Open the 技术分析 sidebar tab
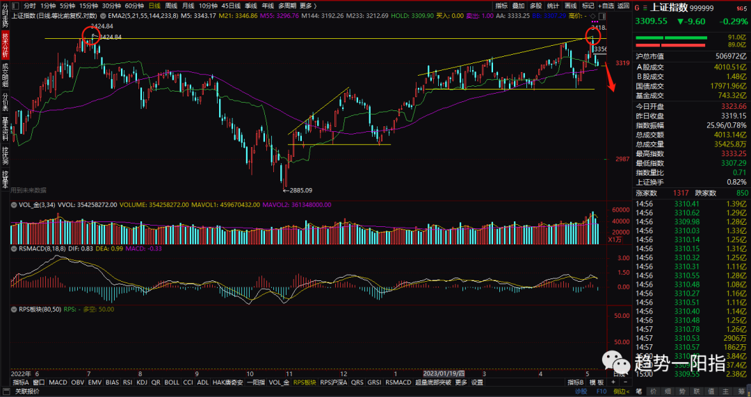Image resolution: width=751 pixels, height=397 pixels. (x=6, y=45)
